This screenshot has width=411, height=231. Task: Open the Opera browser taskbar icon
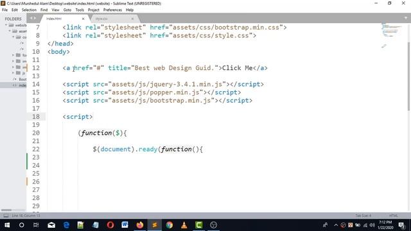pos(110,225)
